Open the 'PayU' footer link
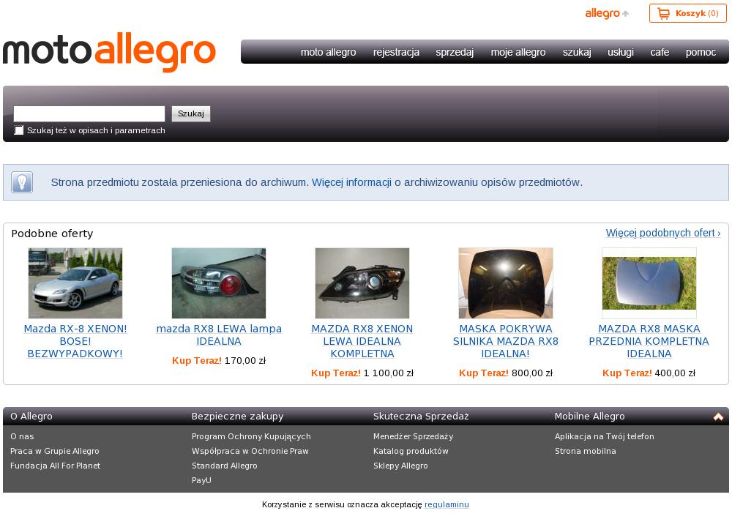 pos(201,480)
